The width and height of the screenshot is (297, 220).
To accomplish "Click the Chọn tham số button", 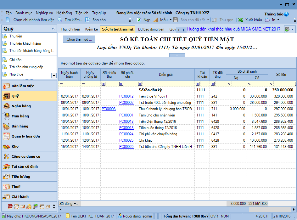I will [79, 39].
